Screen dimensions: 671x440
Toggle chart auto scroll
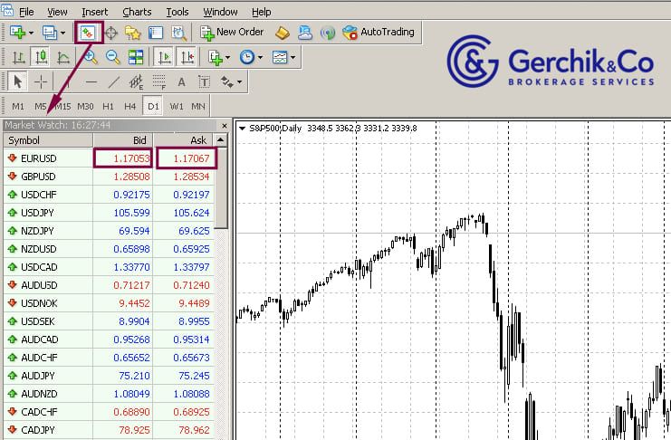tap(164, 57)
